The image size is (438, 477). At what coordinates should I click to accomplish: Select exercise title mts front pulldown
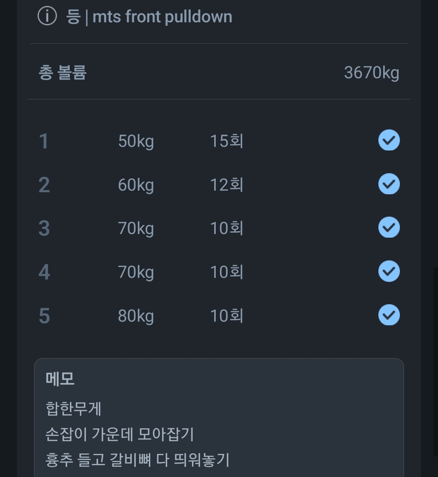(161, 17)
